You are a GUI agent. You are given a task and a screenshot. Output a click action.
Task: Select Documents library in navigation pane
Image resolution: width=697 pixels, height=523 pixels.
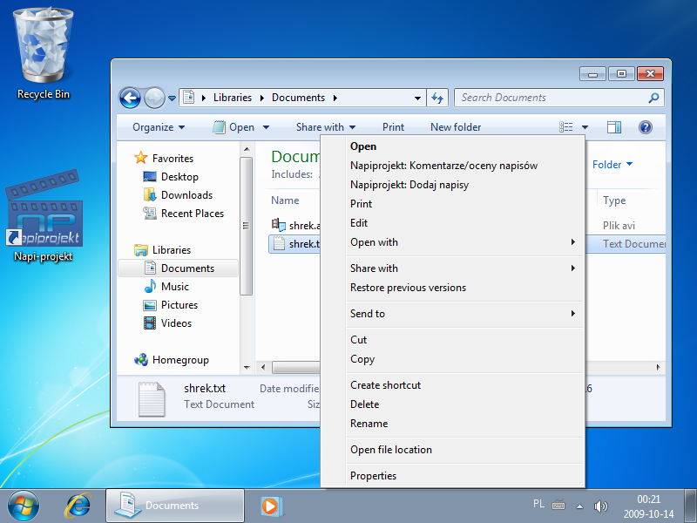179,268
